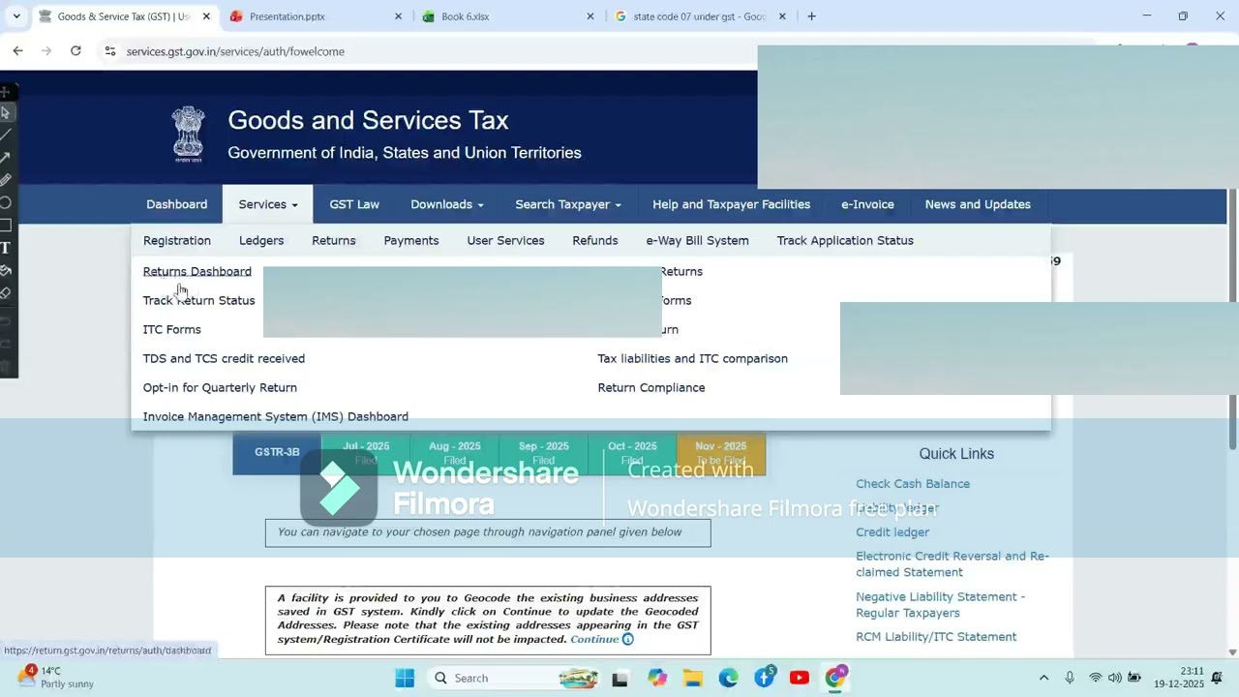
Task: Open TDS and TCS credit received
Action: tap(224, 358)
